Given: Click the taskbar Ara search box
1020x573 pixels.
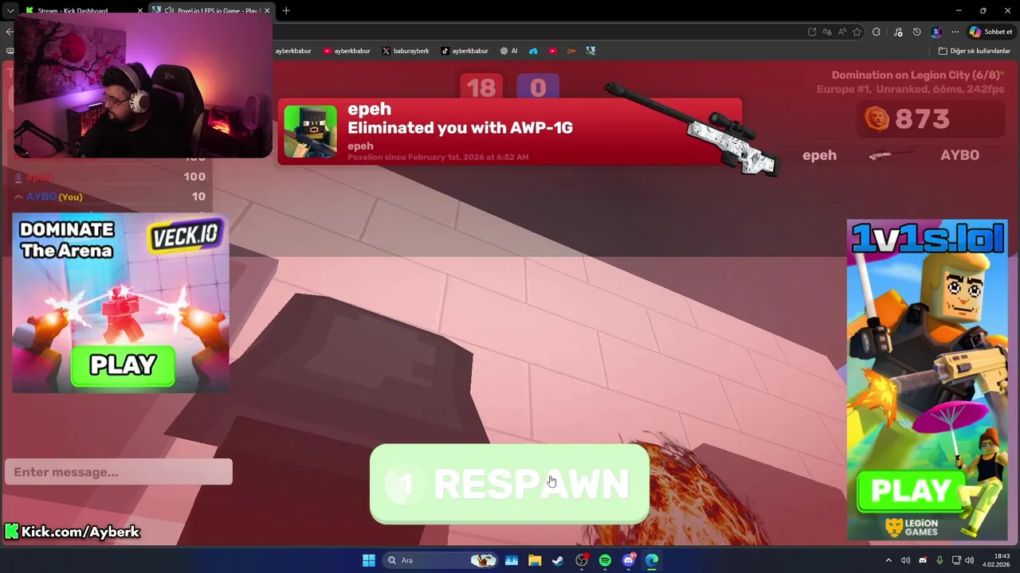Looking at the screenshot, I should click(x=441, y=560).
